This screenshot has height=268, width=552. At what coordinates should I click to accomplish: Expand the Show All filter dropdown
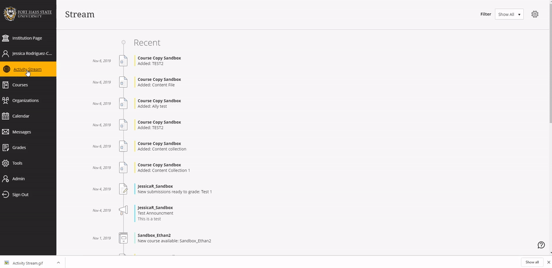click(509, 14)
